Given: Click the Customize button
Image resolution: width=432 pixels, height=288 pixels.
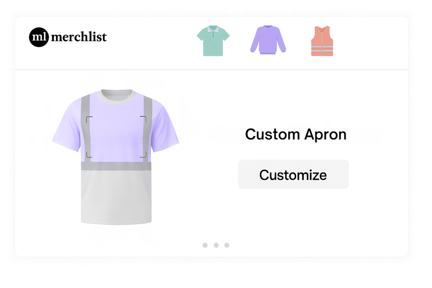Looking at the screenshot, I should click(x=293, y=175).
